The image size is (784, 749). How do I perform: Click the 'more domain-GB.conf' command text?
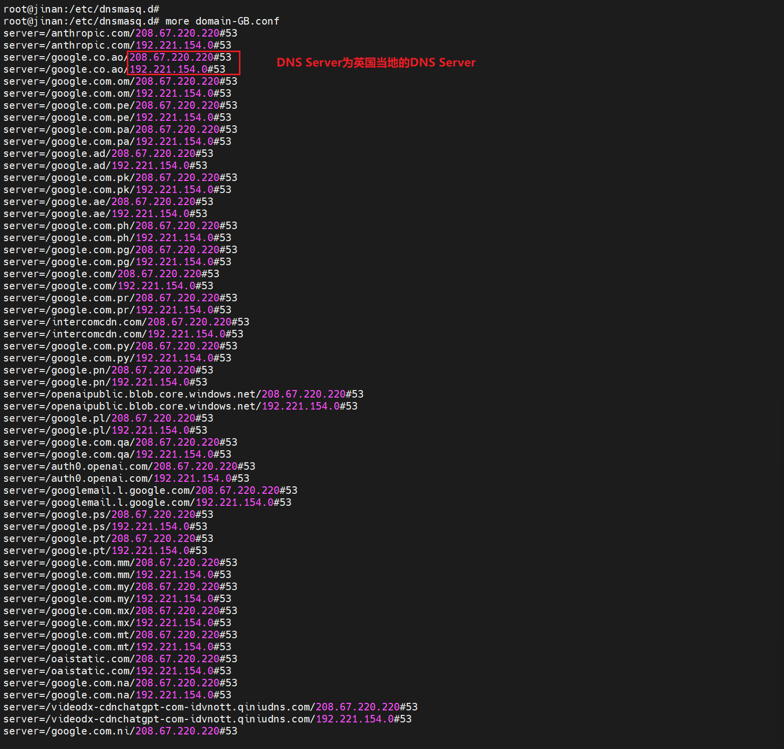tap(222, 21)
